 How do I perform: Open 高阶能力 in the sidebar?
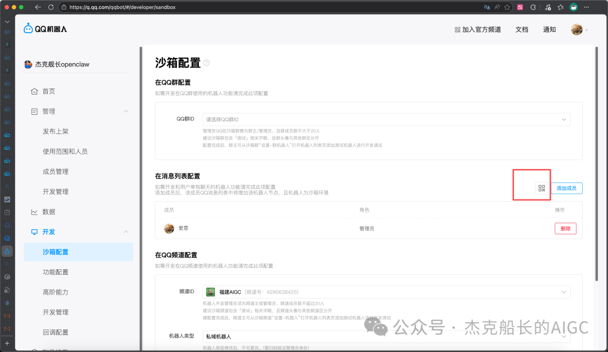click(x=55, y=292)
